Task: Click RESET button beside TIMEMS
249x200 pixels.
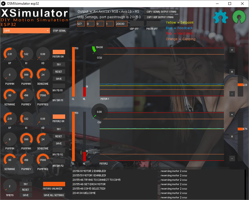Action: click(x=26, y=190)
